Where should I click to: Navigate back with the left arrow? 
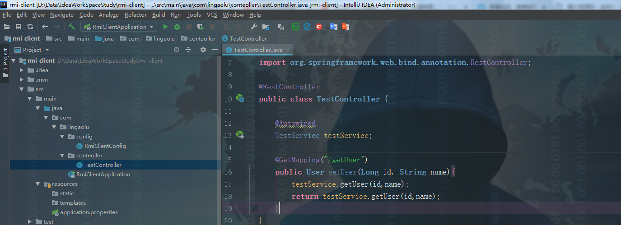[45, 27]
